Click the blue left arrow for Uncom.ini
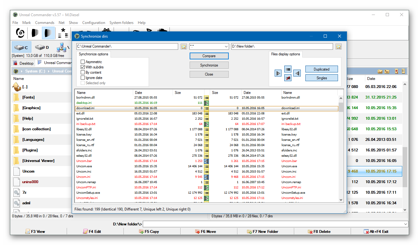 [x=206, y=177]
